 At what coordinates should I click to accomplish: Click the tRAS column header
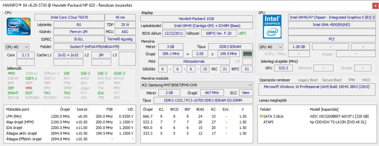[200, 109]
